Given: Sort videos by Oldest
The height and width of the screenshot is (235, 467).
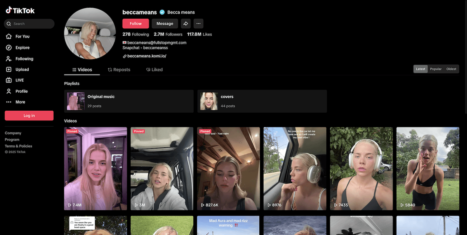Looking at the screenshot, I should pos(451,69).
